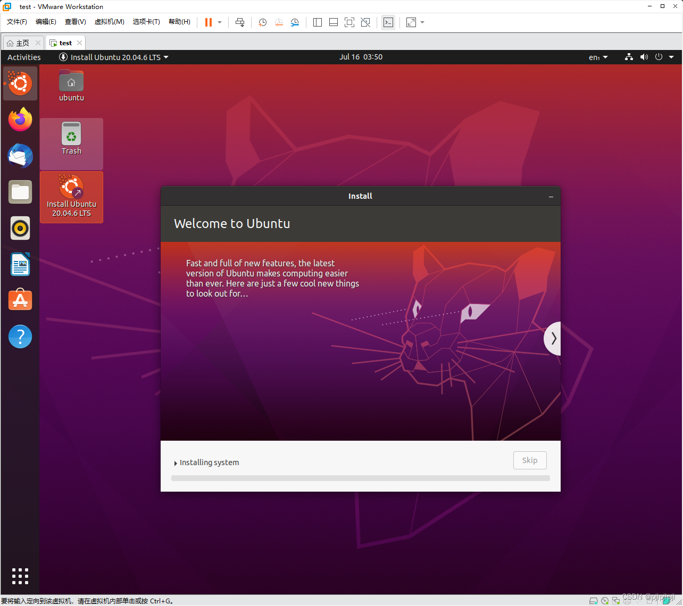
Task: Toggle the thumbnail bar view icon
Action: pos(334,22)
